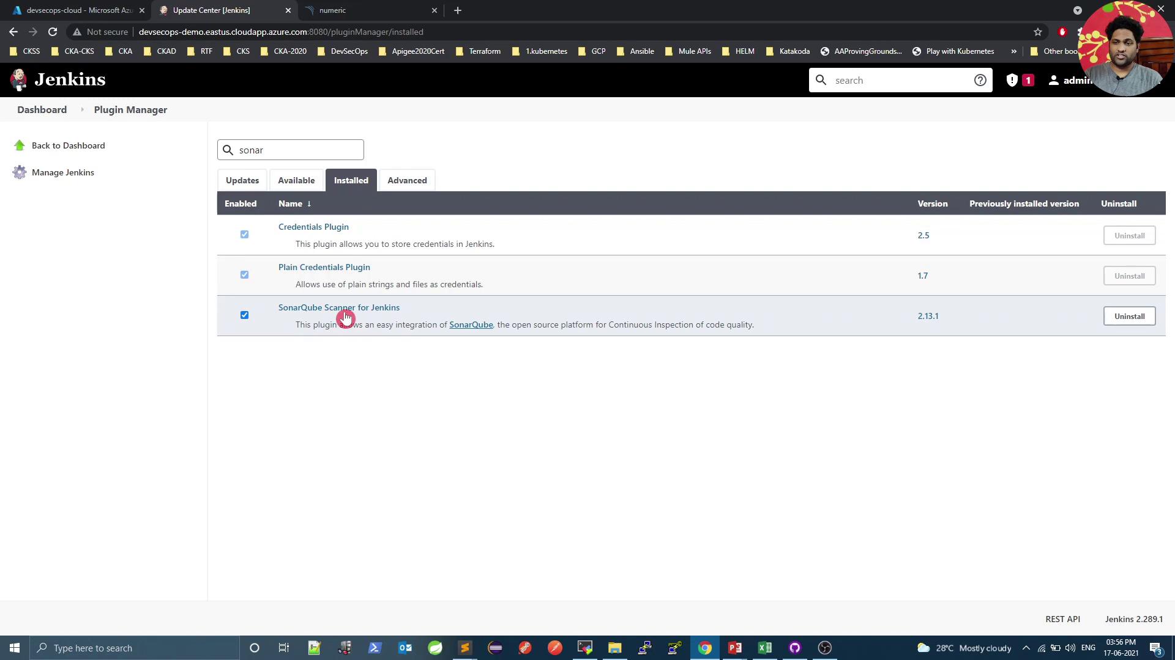Click the search help question mark icon
This screenshot has width=1175, height=660.
(x=980, y=80)
